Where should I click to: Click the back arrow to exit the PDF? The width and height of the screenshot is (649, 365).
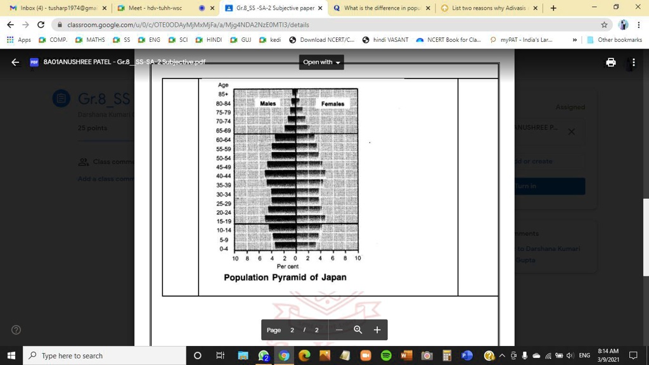point(15,62)
